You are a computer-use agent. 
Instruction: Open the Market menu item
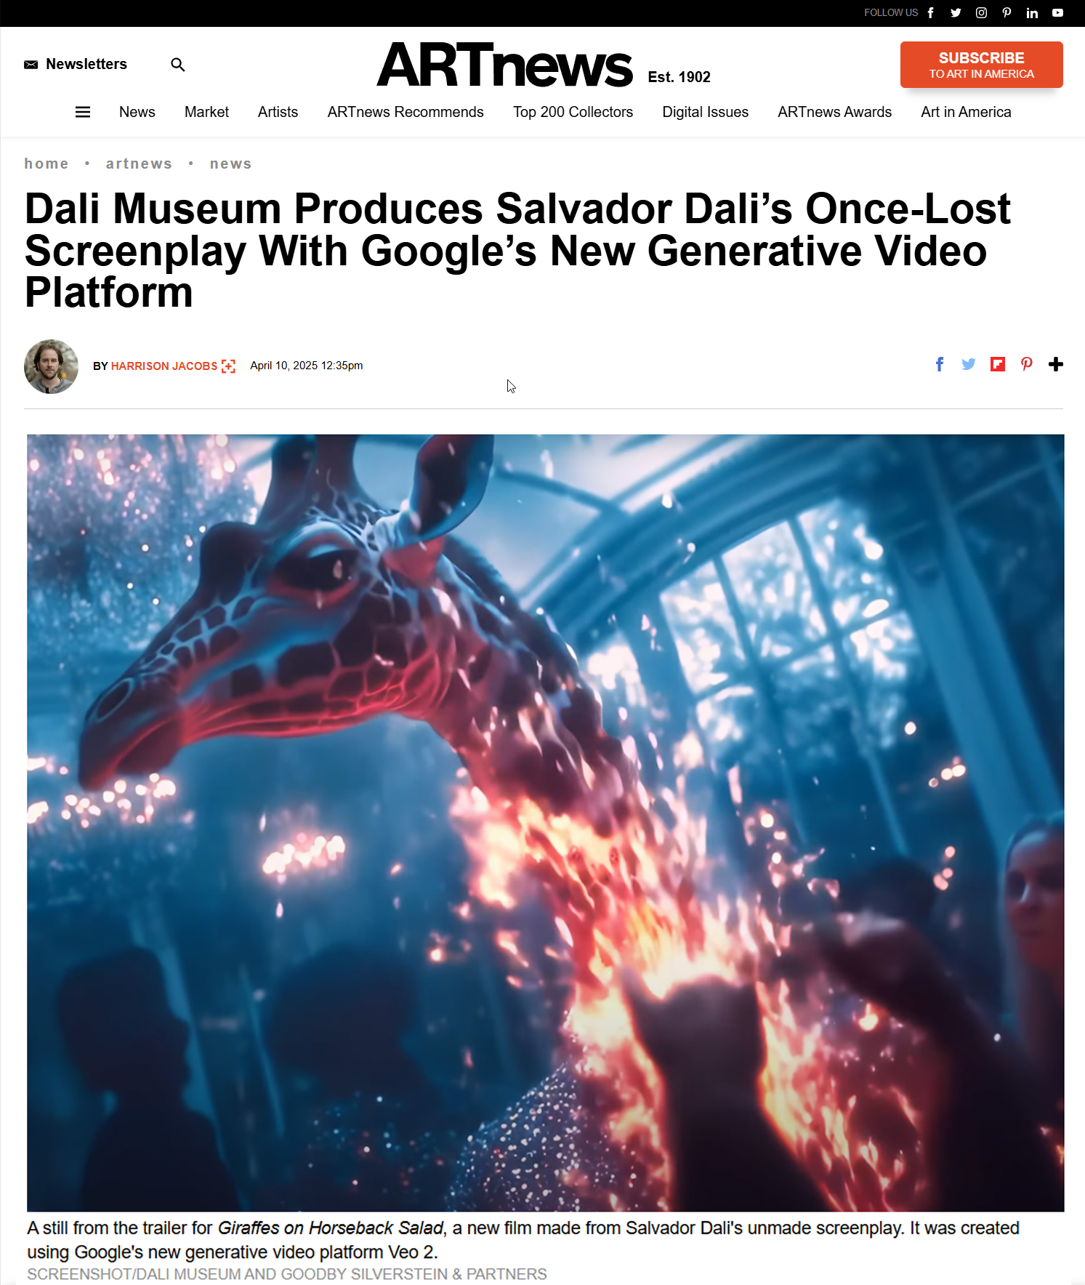pos(206,112)
